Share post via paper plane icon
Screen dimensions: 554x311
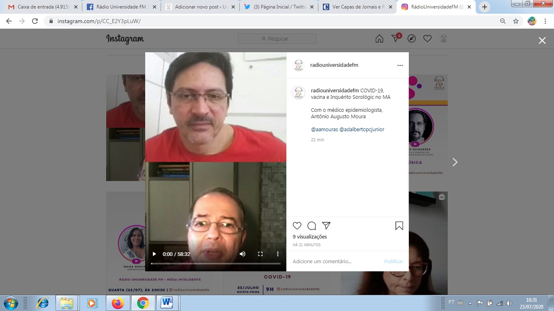tap(326, 226)
